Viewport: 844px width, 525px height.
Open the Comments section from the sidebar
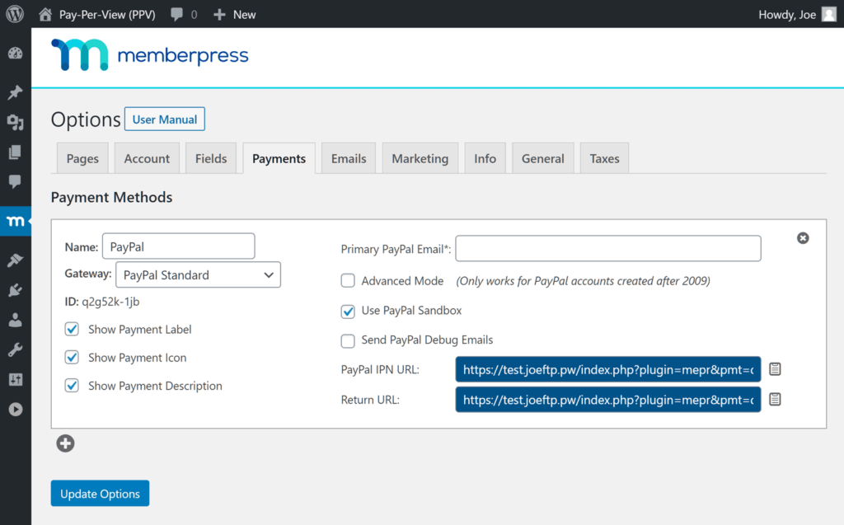tap(14, 182)
